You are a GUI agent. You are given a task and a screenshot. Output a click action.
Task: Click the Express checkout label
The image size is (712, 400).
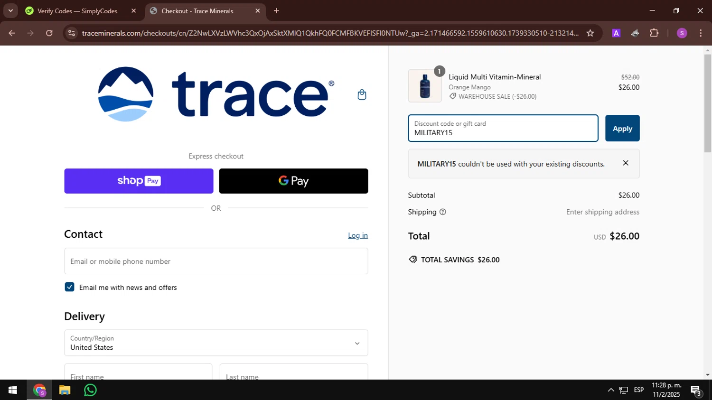click(x=216, y=156)
